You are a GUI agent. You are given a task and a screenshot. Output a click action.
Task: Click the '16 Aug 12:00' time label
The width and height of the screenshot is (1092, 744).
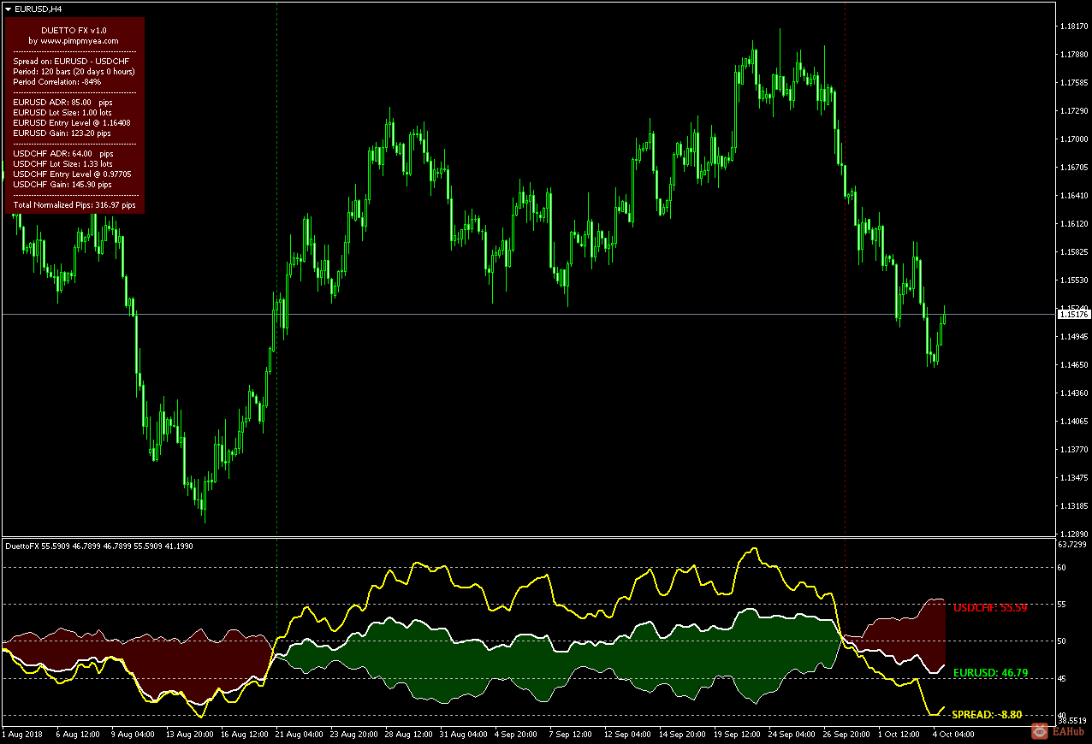244,734
